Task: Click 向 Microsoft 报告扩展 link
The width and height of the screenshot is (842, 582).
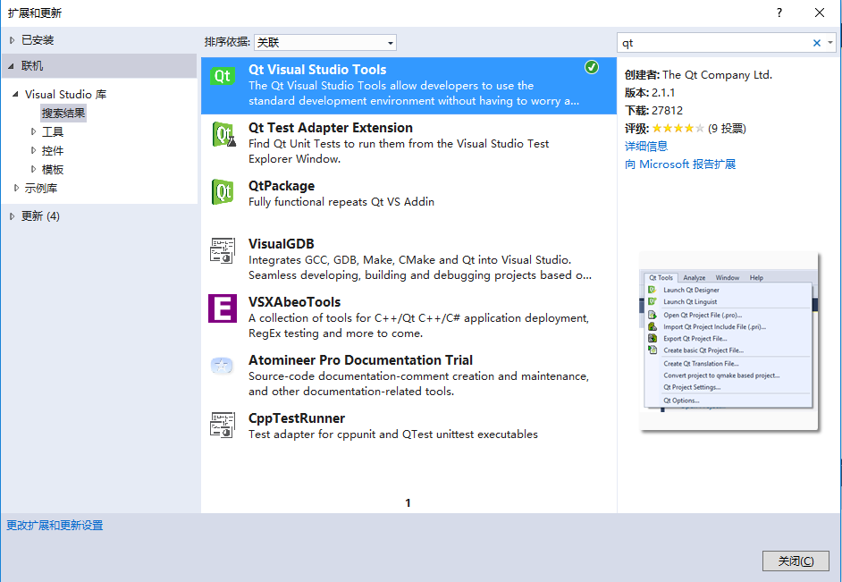Action: [x=680, y=164]
